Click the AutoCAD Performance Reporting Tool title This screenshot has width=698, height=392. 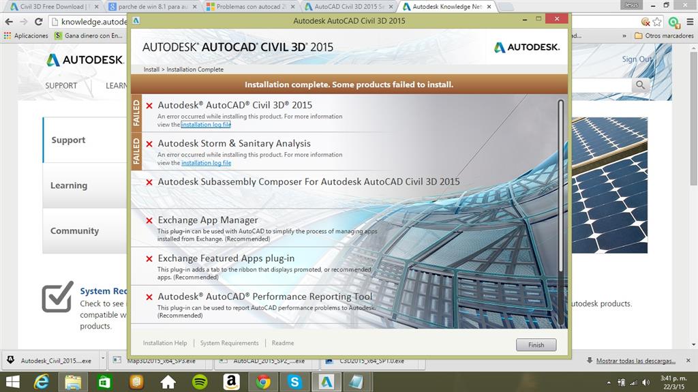[x=265, y=297]
